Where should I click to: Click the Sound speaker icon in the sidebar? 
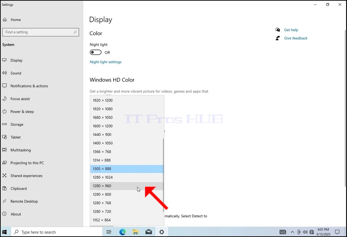point(4,73)
